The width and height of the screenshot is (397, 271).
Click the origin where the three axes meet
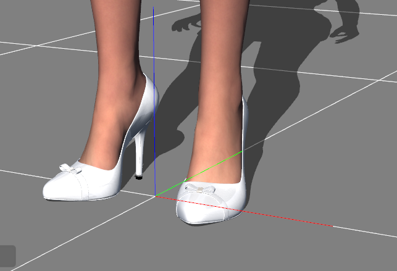coord(154,196)
